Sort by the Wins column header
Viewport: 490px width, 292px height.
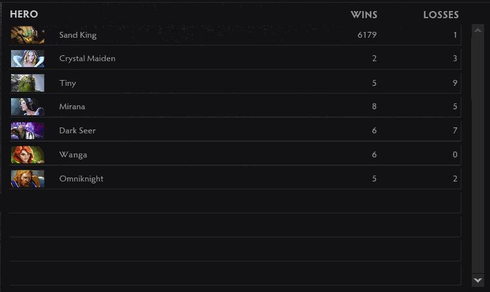point(364,14)
